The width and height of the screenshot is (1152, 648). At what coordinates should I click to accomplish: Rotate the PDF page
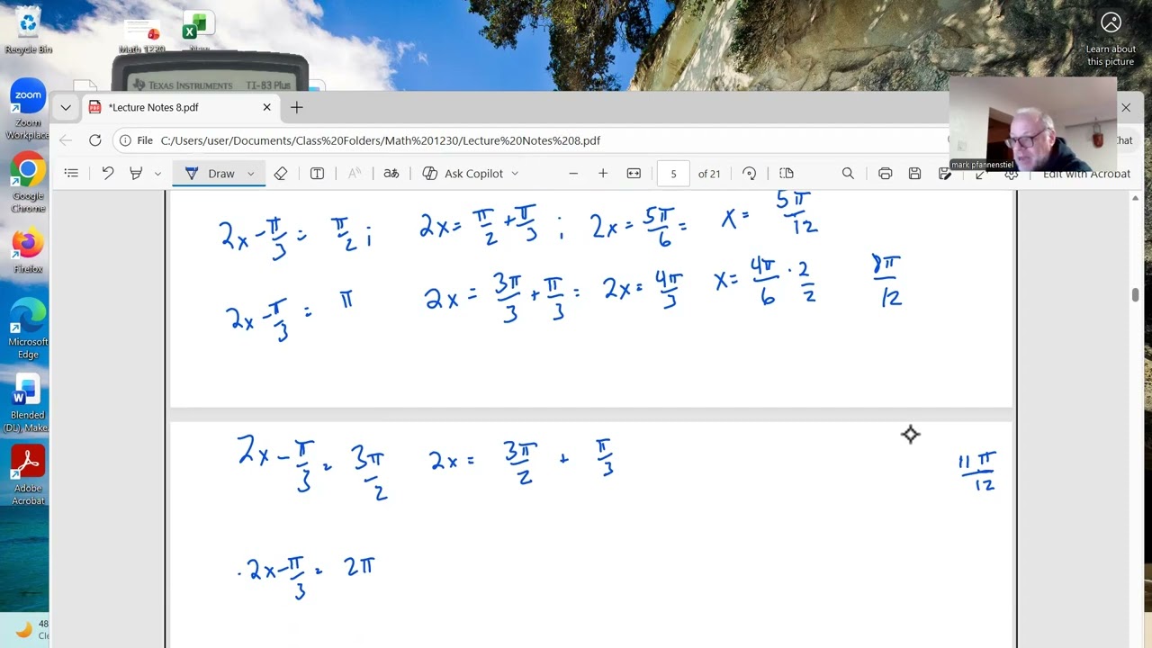coord(750,174)
